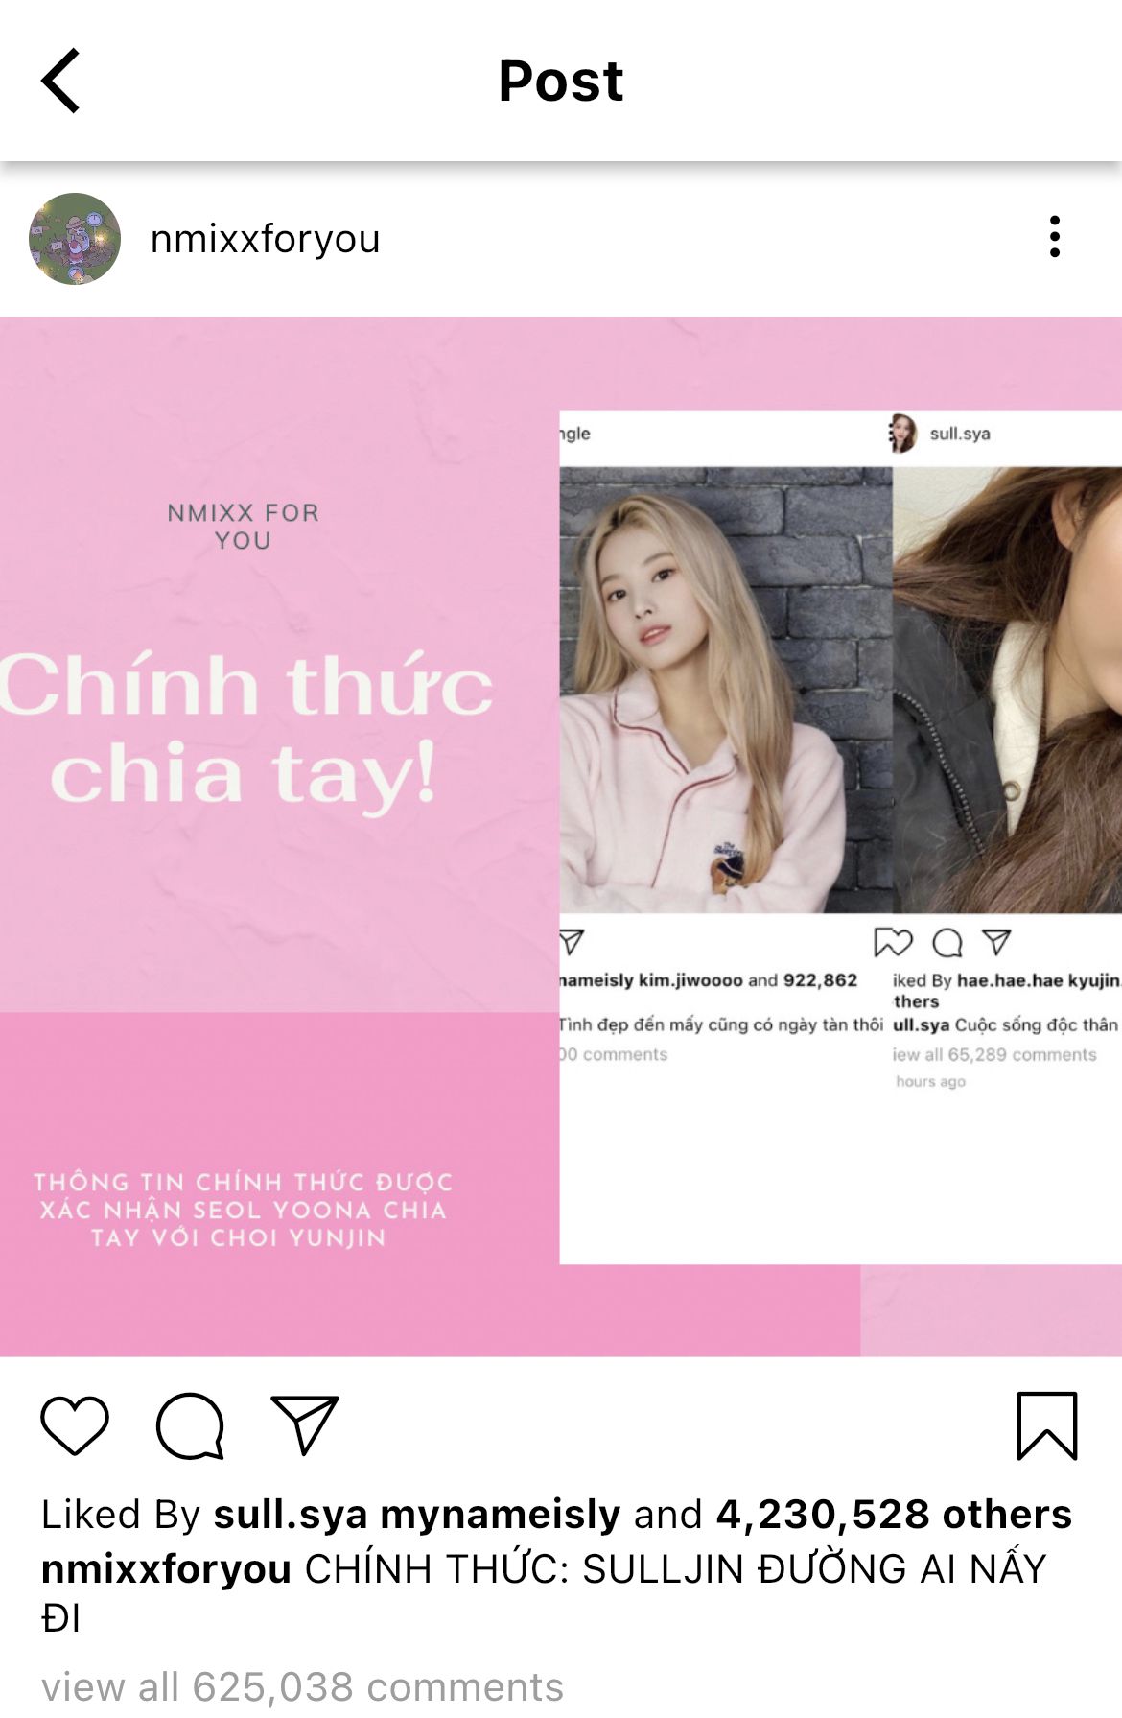The height and width of the screenshot is (1718, 1122).
Task: Tap embedded right post's share arrow icon
Action: (996, 942)
